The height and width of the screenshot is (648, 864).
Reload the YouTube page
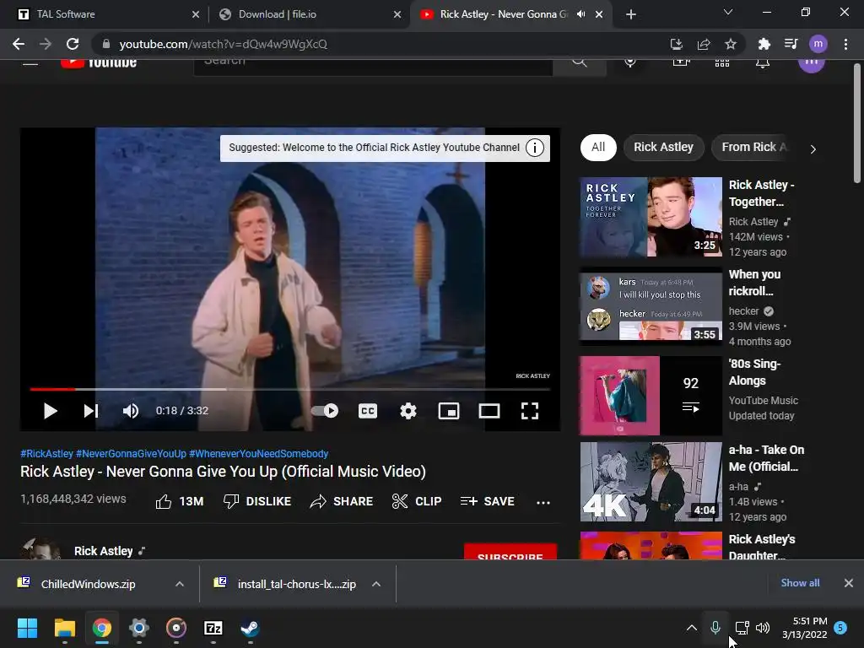tap(73, 44)
